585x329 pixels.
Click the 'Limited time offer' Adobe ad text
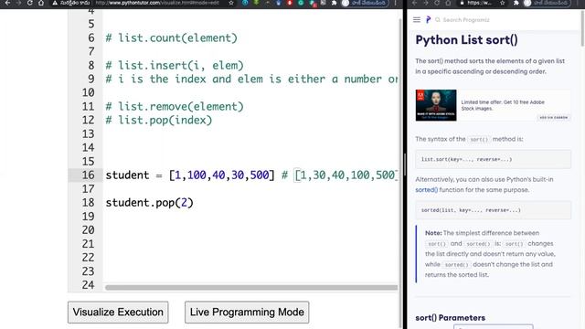(x=503, y=105)
